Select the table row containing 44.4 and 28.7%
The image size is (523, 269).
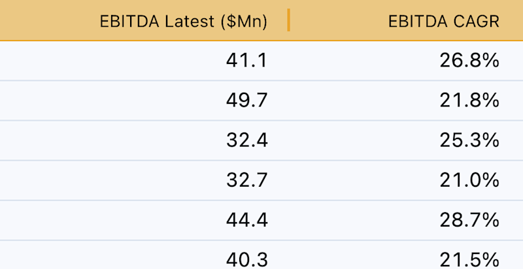(x=261, y=221)
